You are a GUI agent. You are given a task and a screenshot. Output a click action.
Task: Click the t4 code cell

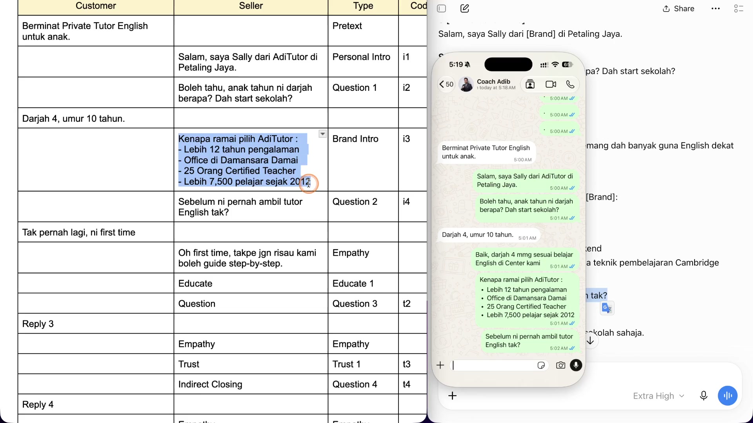point(413,384)
